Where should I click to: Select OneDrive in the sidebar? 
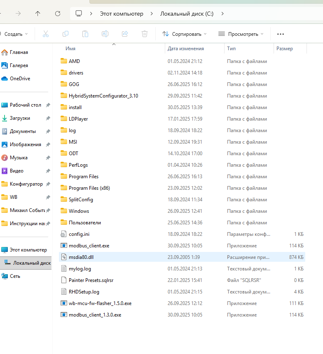pyautogui.click(x=20, y=79)
